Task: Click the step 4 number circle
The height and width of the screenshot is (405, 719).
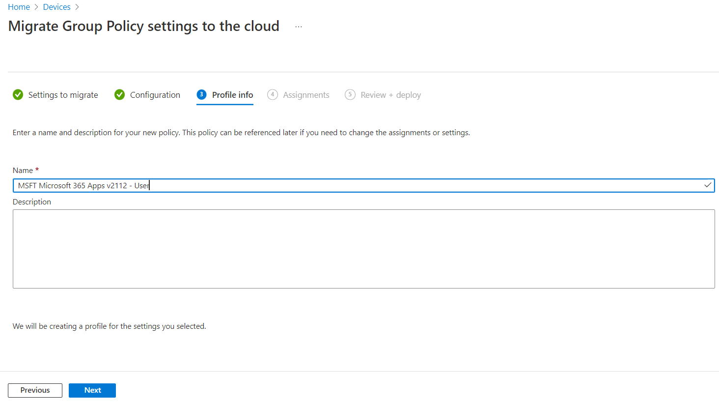Action: [273, 95]
